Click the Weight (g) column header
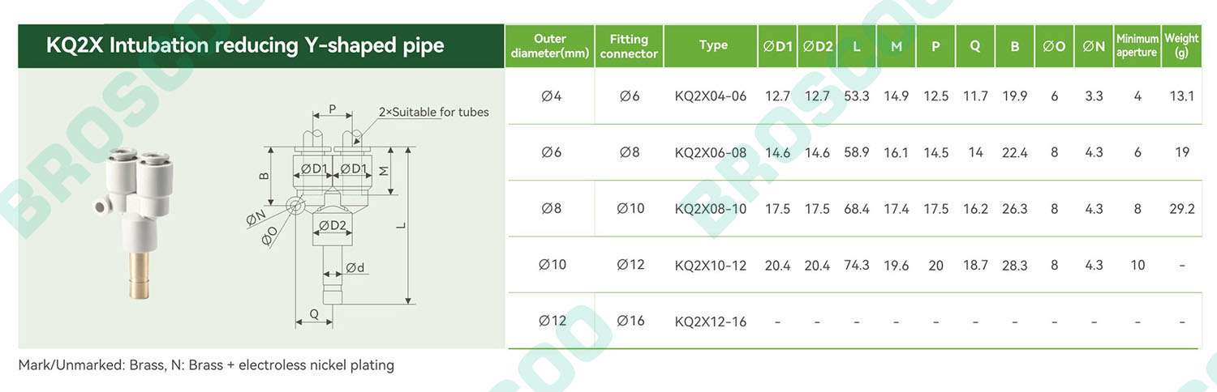This screenshot has width=1217, height=392. tap(1180, 45)
